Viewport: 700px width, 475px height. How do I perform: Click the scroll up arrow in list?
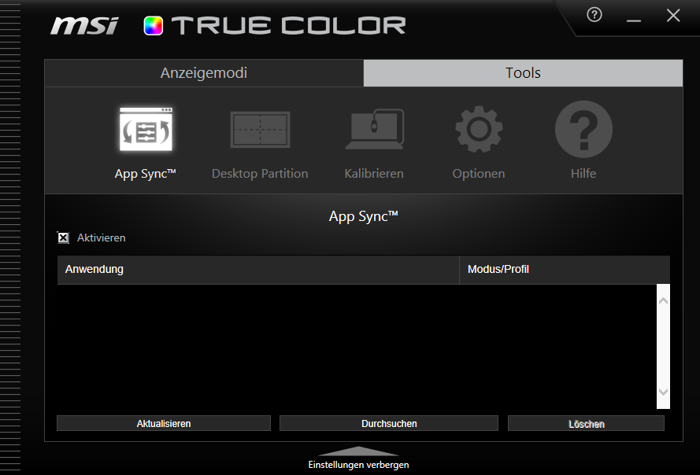(663, 300)
